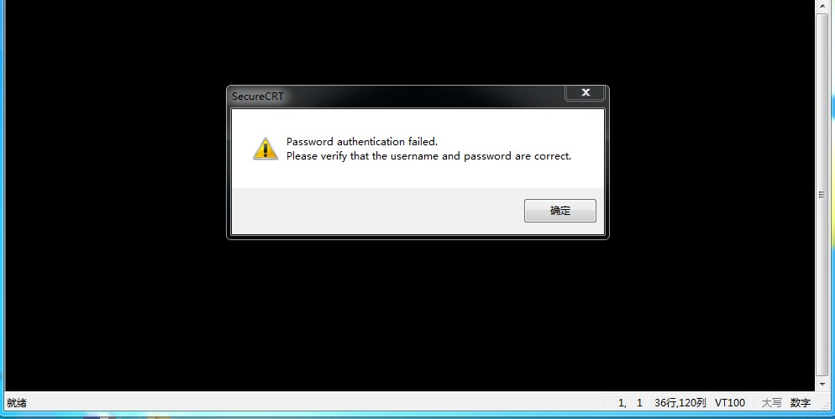Click the gray footer left of 确定
The height and width of the screenshot is (419, 835).
[x=377, y=211]
